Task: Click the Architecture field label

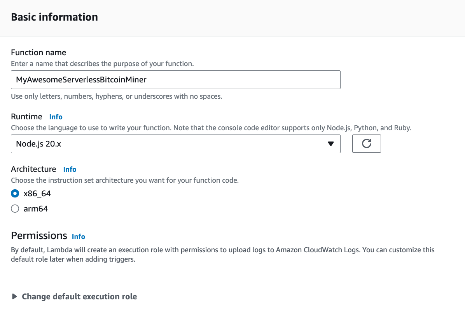Action: pyautogui.click(x=33, y=169)
